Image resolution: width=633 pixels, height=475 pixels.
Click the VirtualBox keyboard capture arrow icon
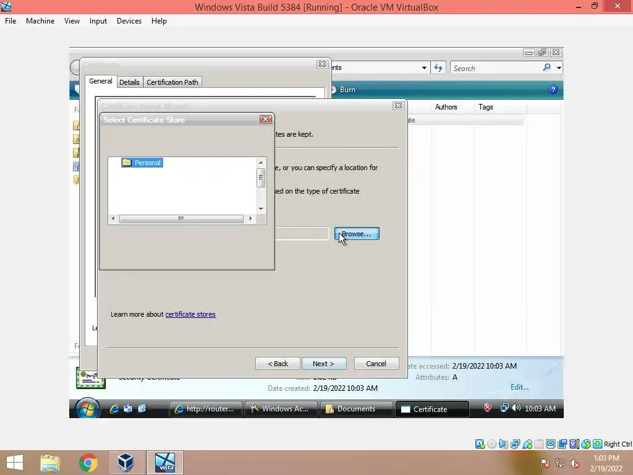(598, 444)
